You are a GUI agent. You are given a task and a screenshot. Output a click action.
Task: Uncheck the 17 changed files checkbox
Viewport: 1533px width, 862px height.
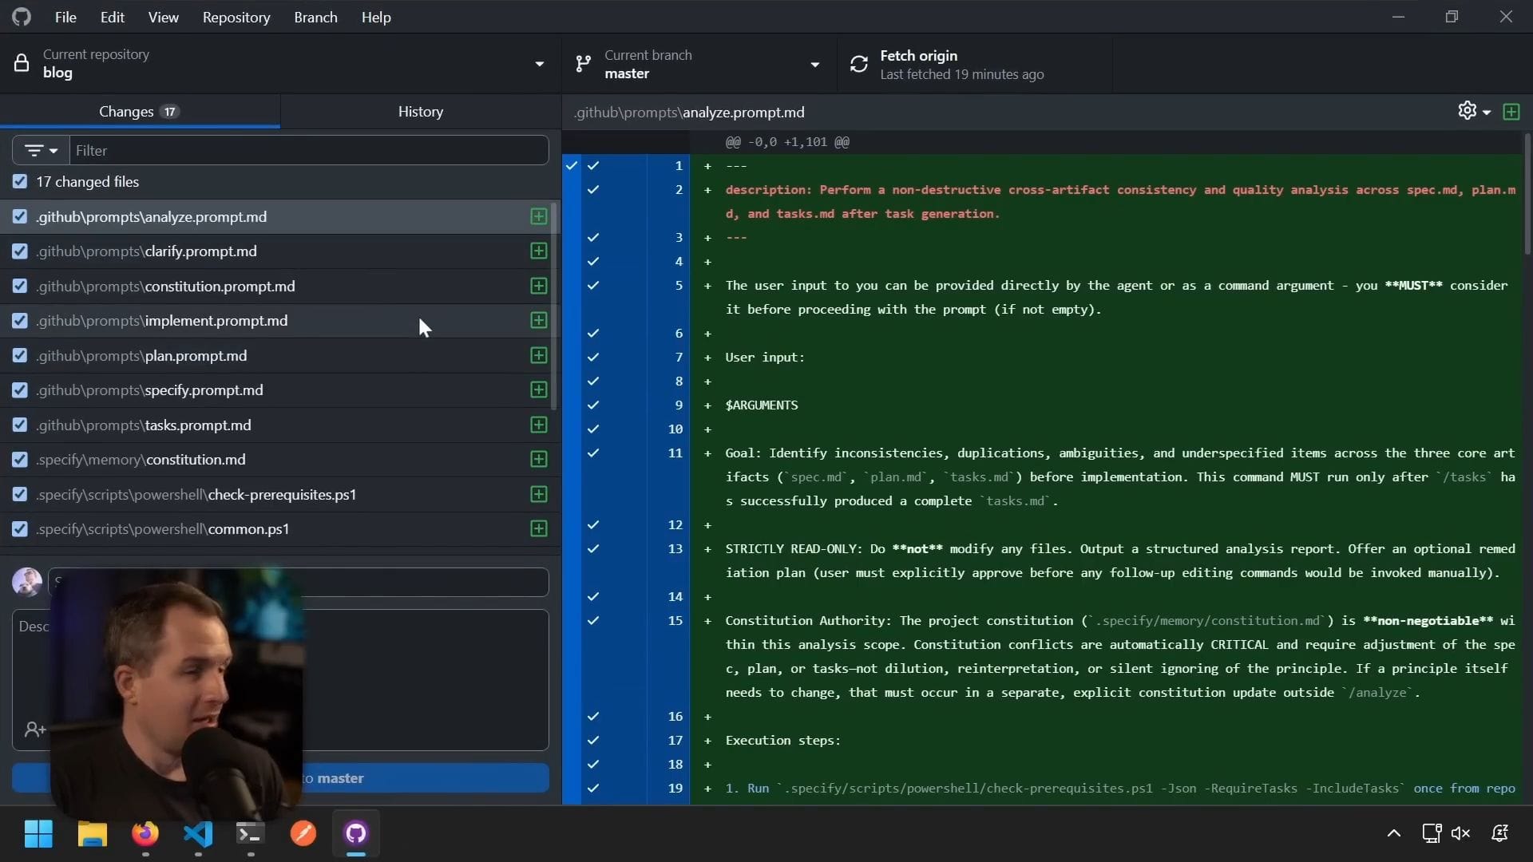20,182
